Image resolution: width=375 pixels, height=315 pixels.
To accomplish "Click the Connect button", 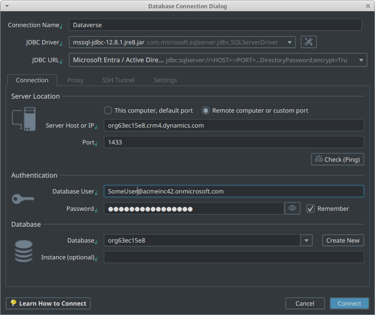I will coord(349,303).
